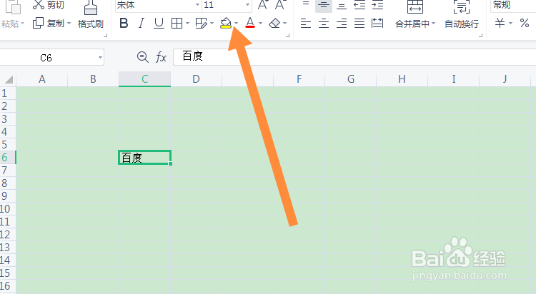Click the fx insert function button
Viewport: 536px width, 294px height.
click(161, 57)
